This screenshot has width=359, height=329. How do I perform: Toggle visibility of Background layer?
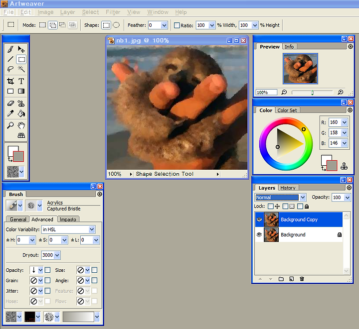(x=259, y=234)
